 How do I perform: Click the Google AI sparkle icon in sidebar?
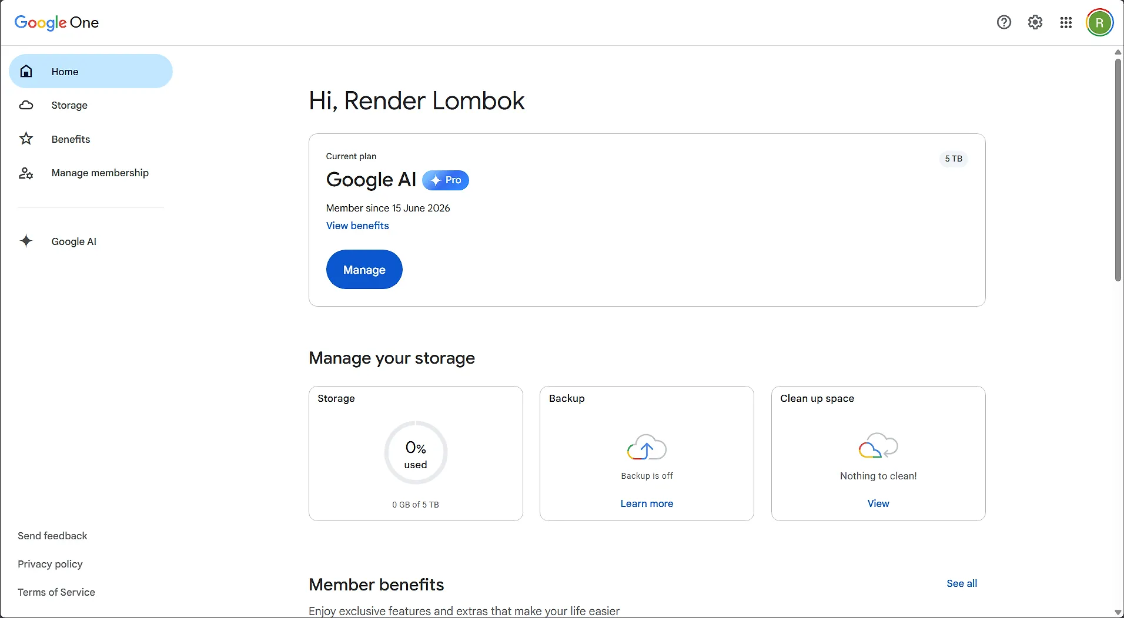click(26, 241)
